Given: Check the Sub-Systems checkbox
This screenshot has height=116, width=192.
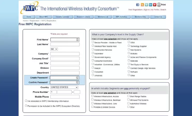Looking at the screenshot, I should [129, 49].
